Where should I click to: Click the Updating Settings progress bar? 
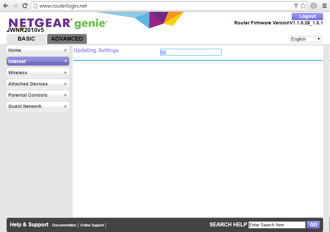(191, 52)
